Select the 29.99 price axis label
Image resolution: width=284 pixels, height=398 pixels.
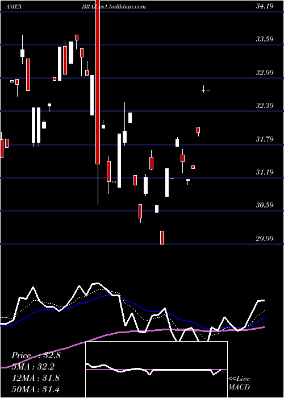point(265,239)
